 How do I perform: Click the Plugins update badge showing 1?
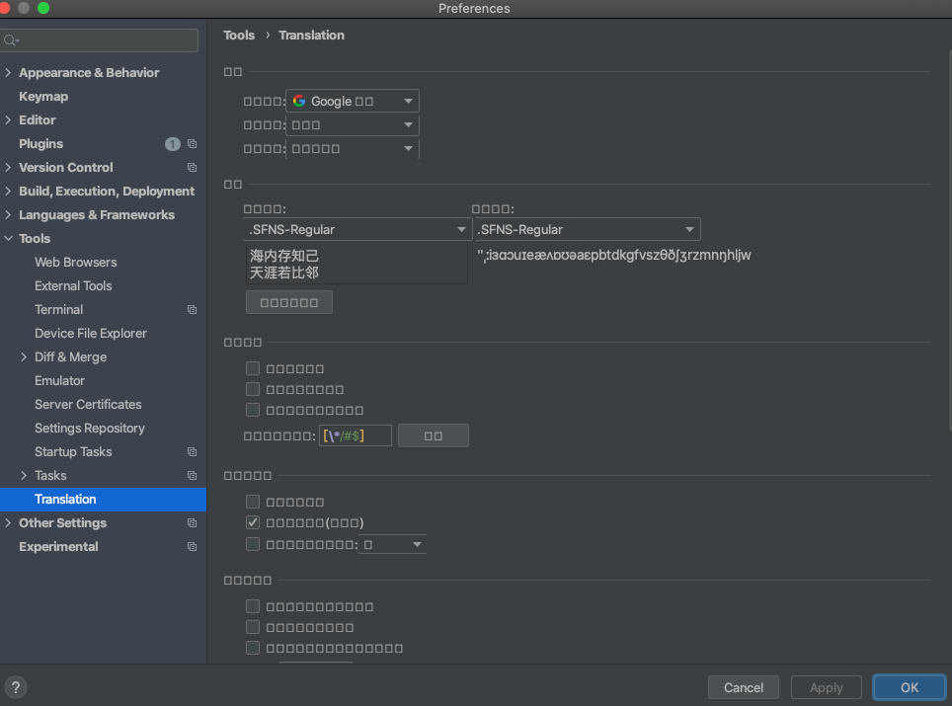173,144
